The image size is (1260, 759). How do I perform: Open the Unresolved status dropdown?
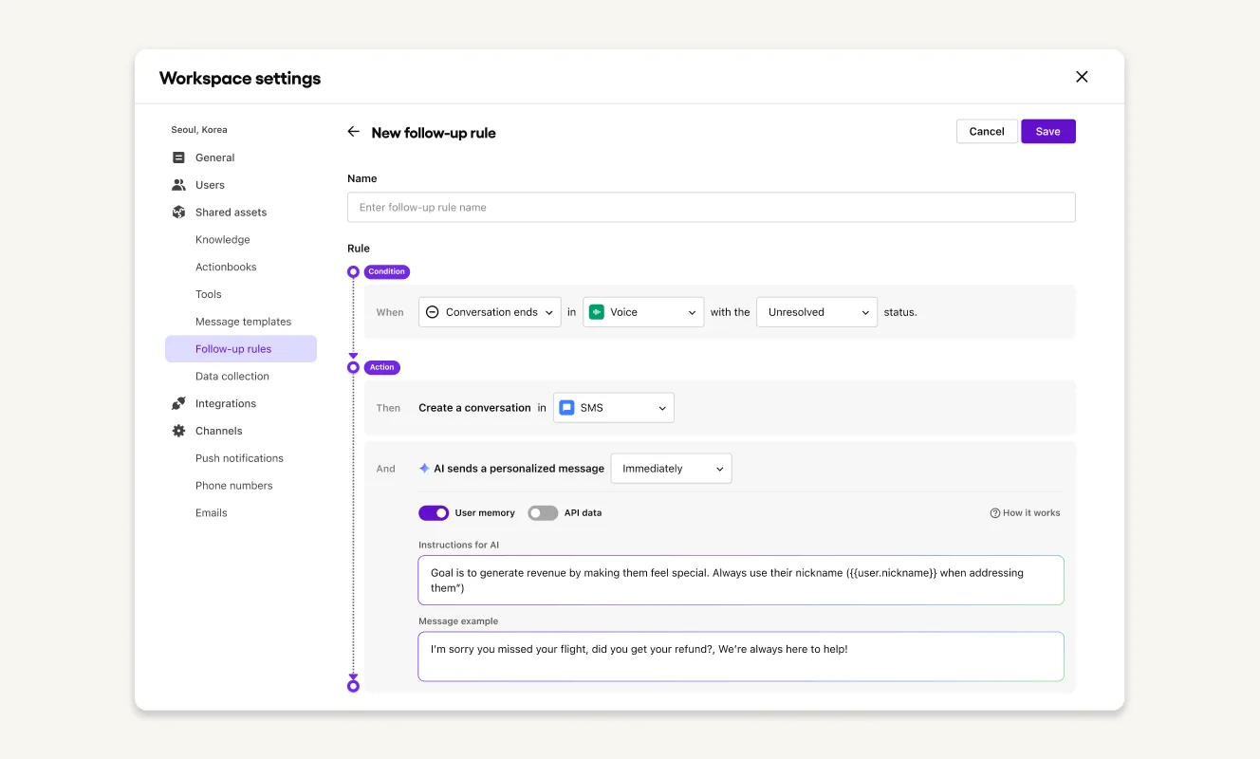coord(816,312)
